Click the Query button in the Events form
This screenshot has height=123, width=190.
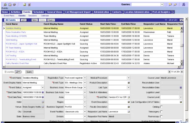coord(29,72)
